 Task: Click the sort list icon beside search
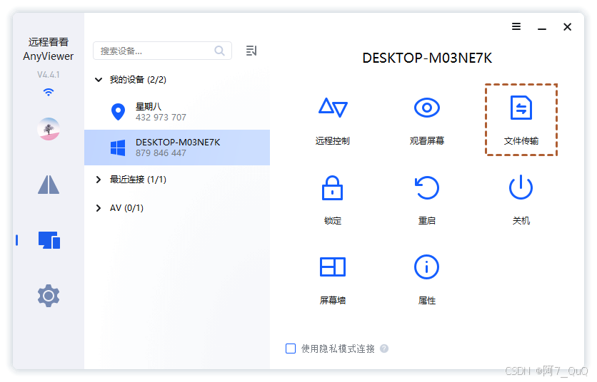tap(251, 51)
